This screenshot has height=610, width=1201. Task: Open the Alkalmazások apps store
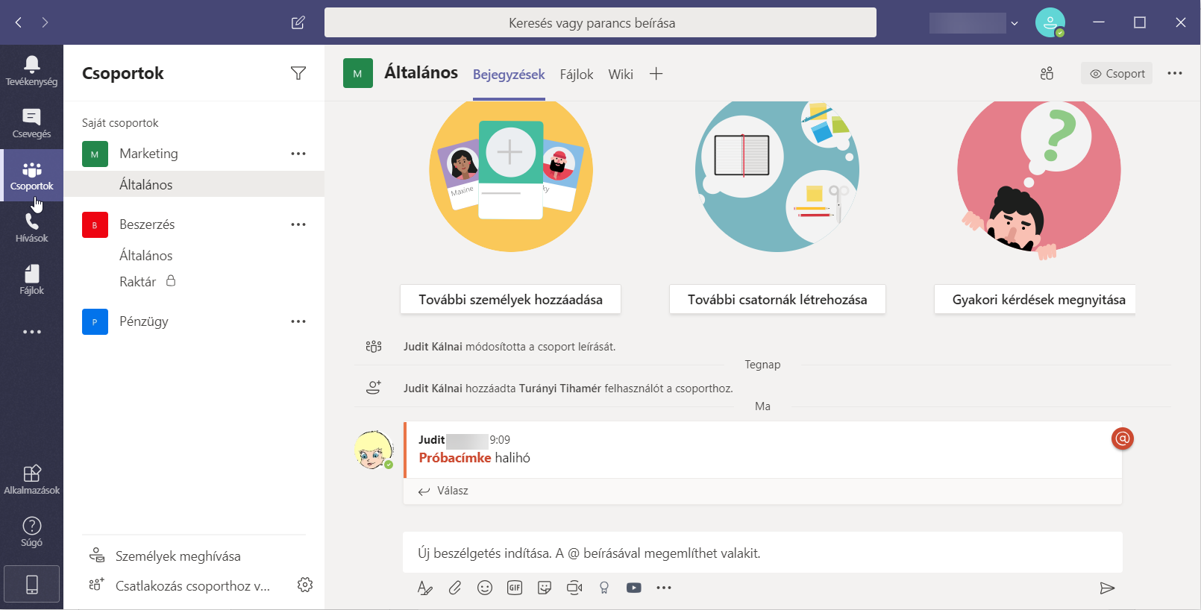point(31,479)
